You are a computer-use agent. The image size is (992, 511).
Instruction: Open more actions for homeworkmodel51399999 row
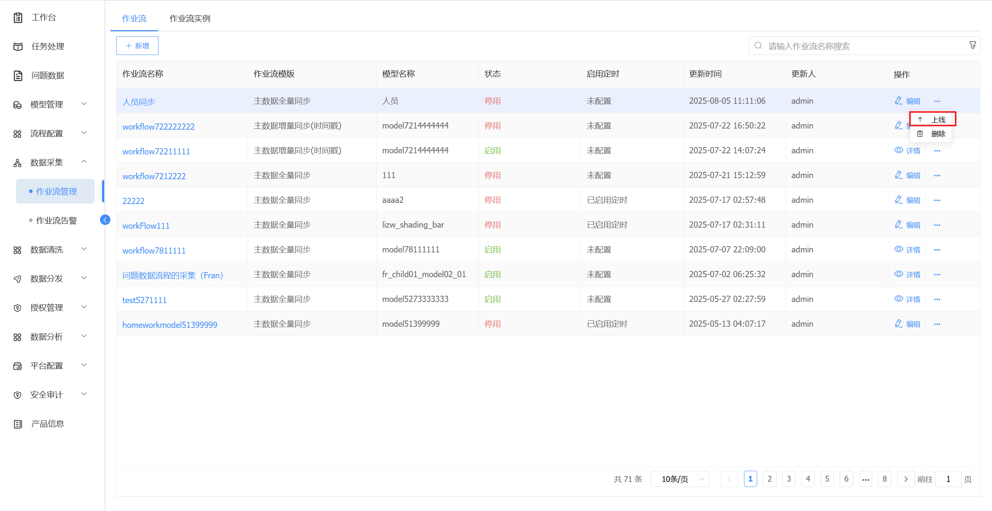pos(937,324)
